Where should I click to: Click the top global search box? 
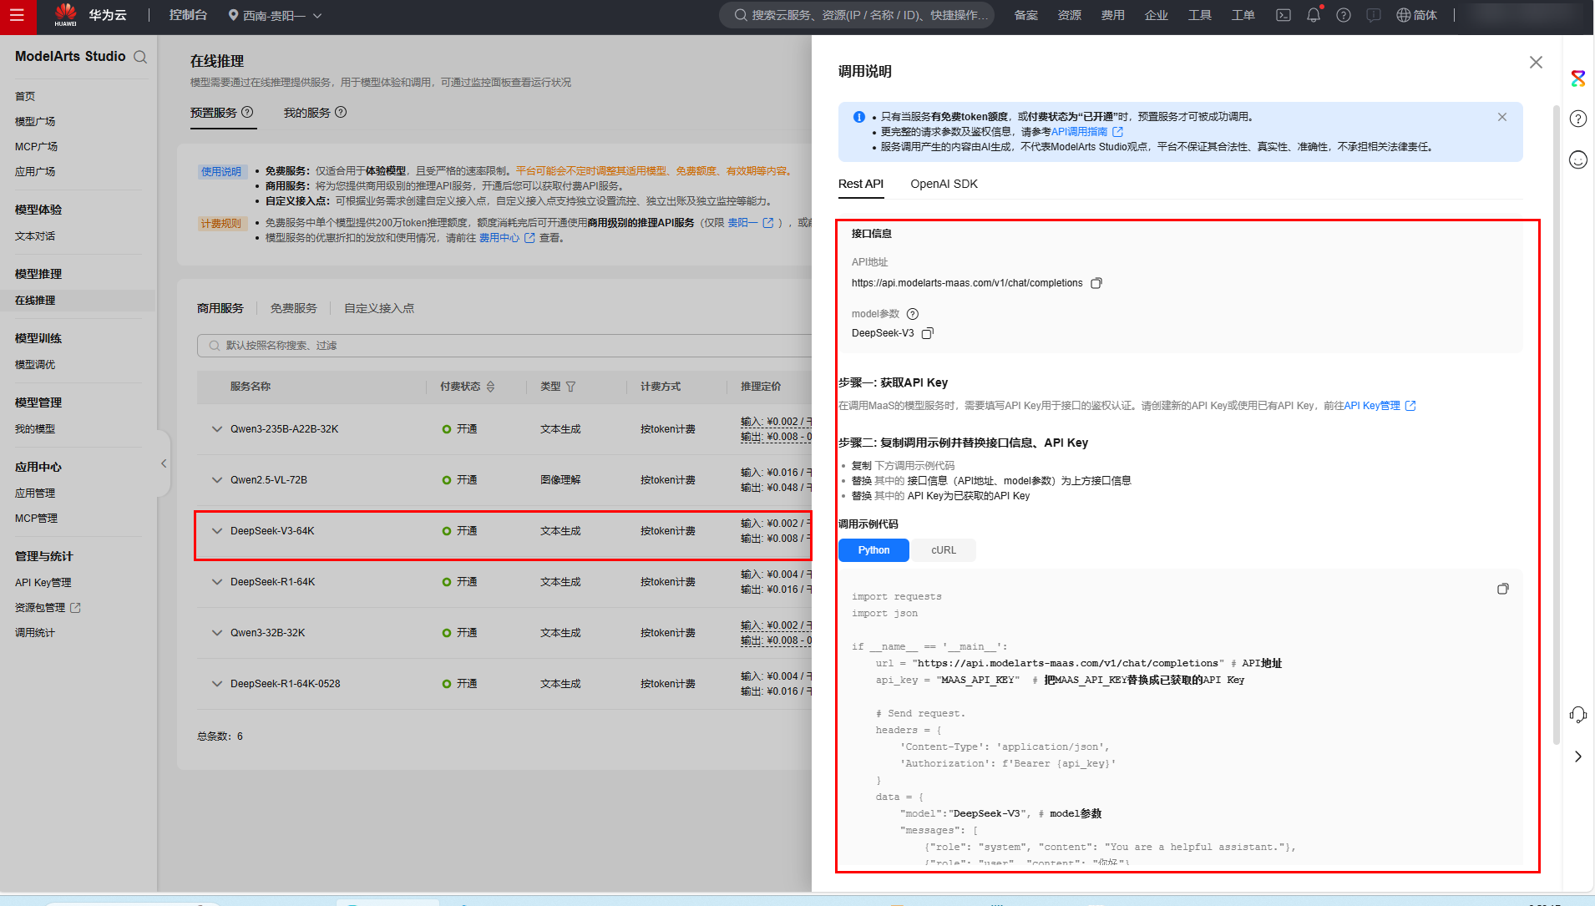click(857, 15)
